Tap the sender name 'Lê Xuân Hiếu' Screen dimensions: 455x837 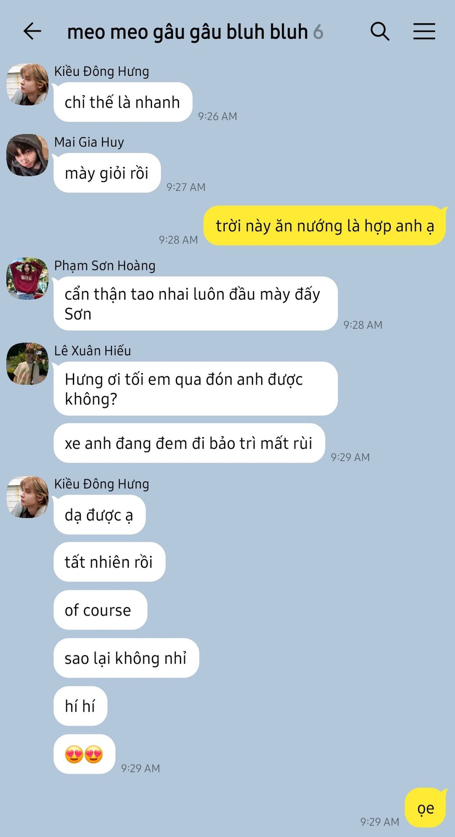92,350
